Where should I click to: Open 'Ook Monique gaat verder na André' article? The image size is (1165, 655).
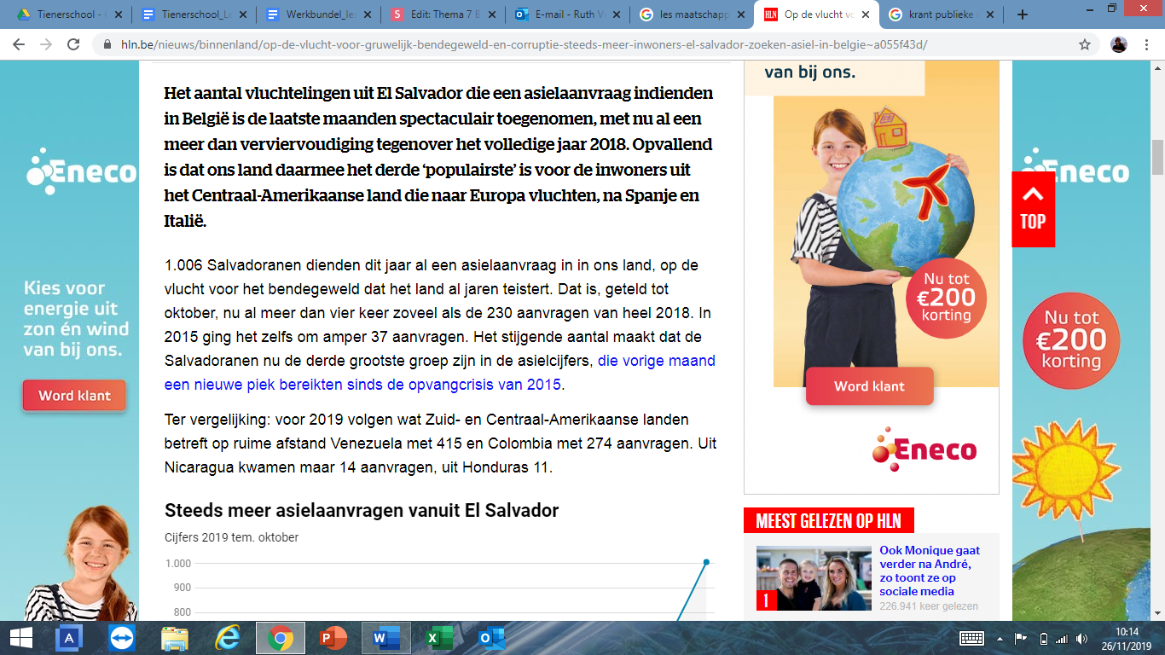tap(930, 571)
